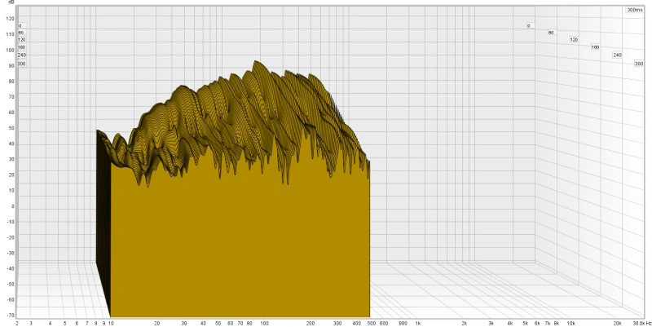Click the -70 dB label on the vertical axis

click(11, 314)
